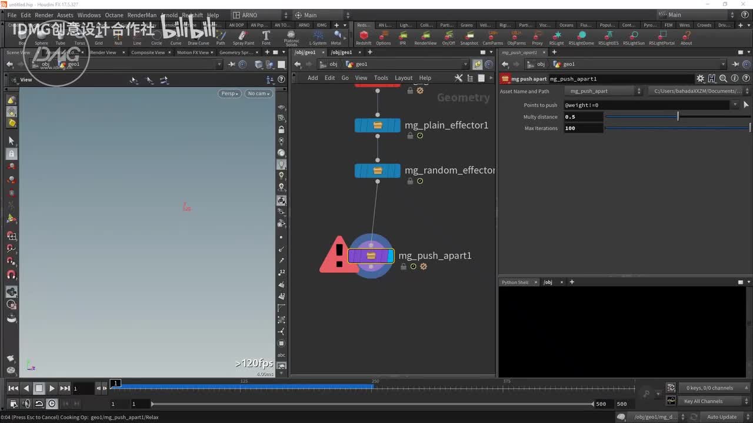The image size is (753, 423).
Task: Open the Windows menu
Action: coord(89,15)
